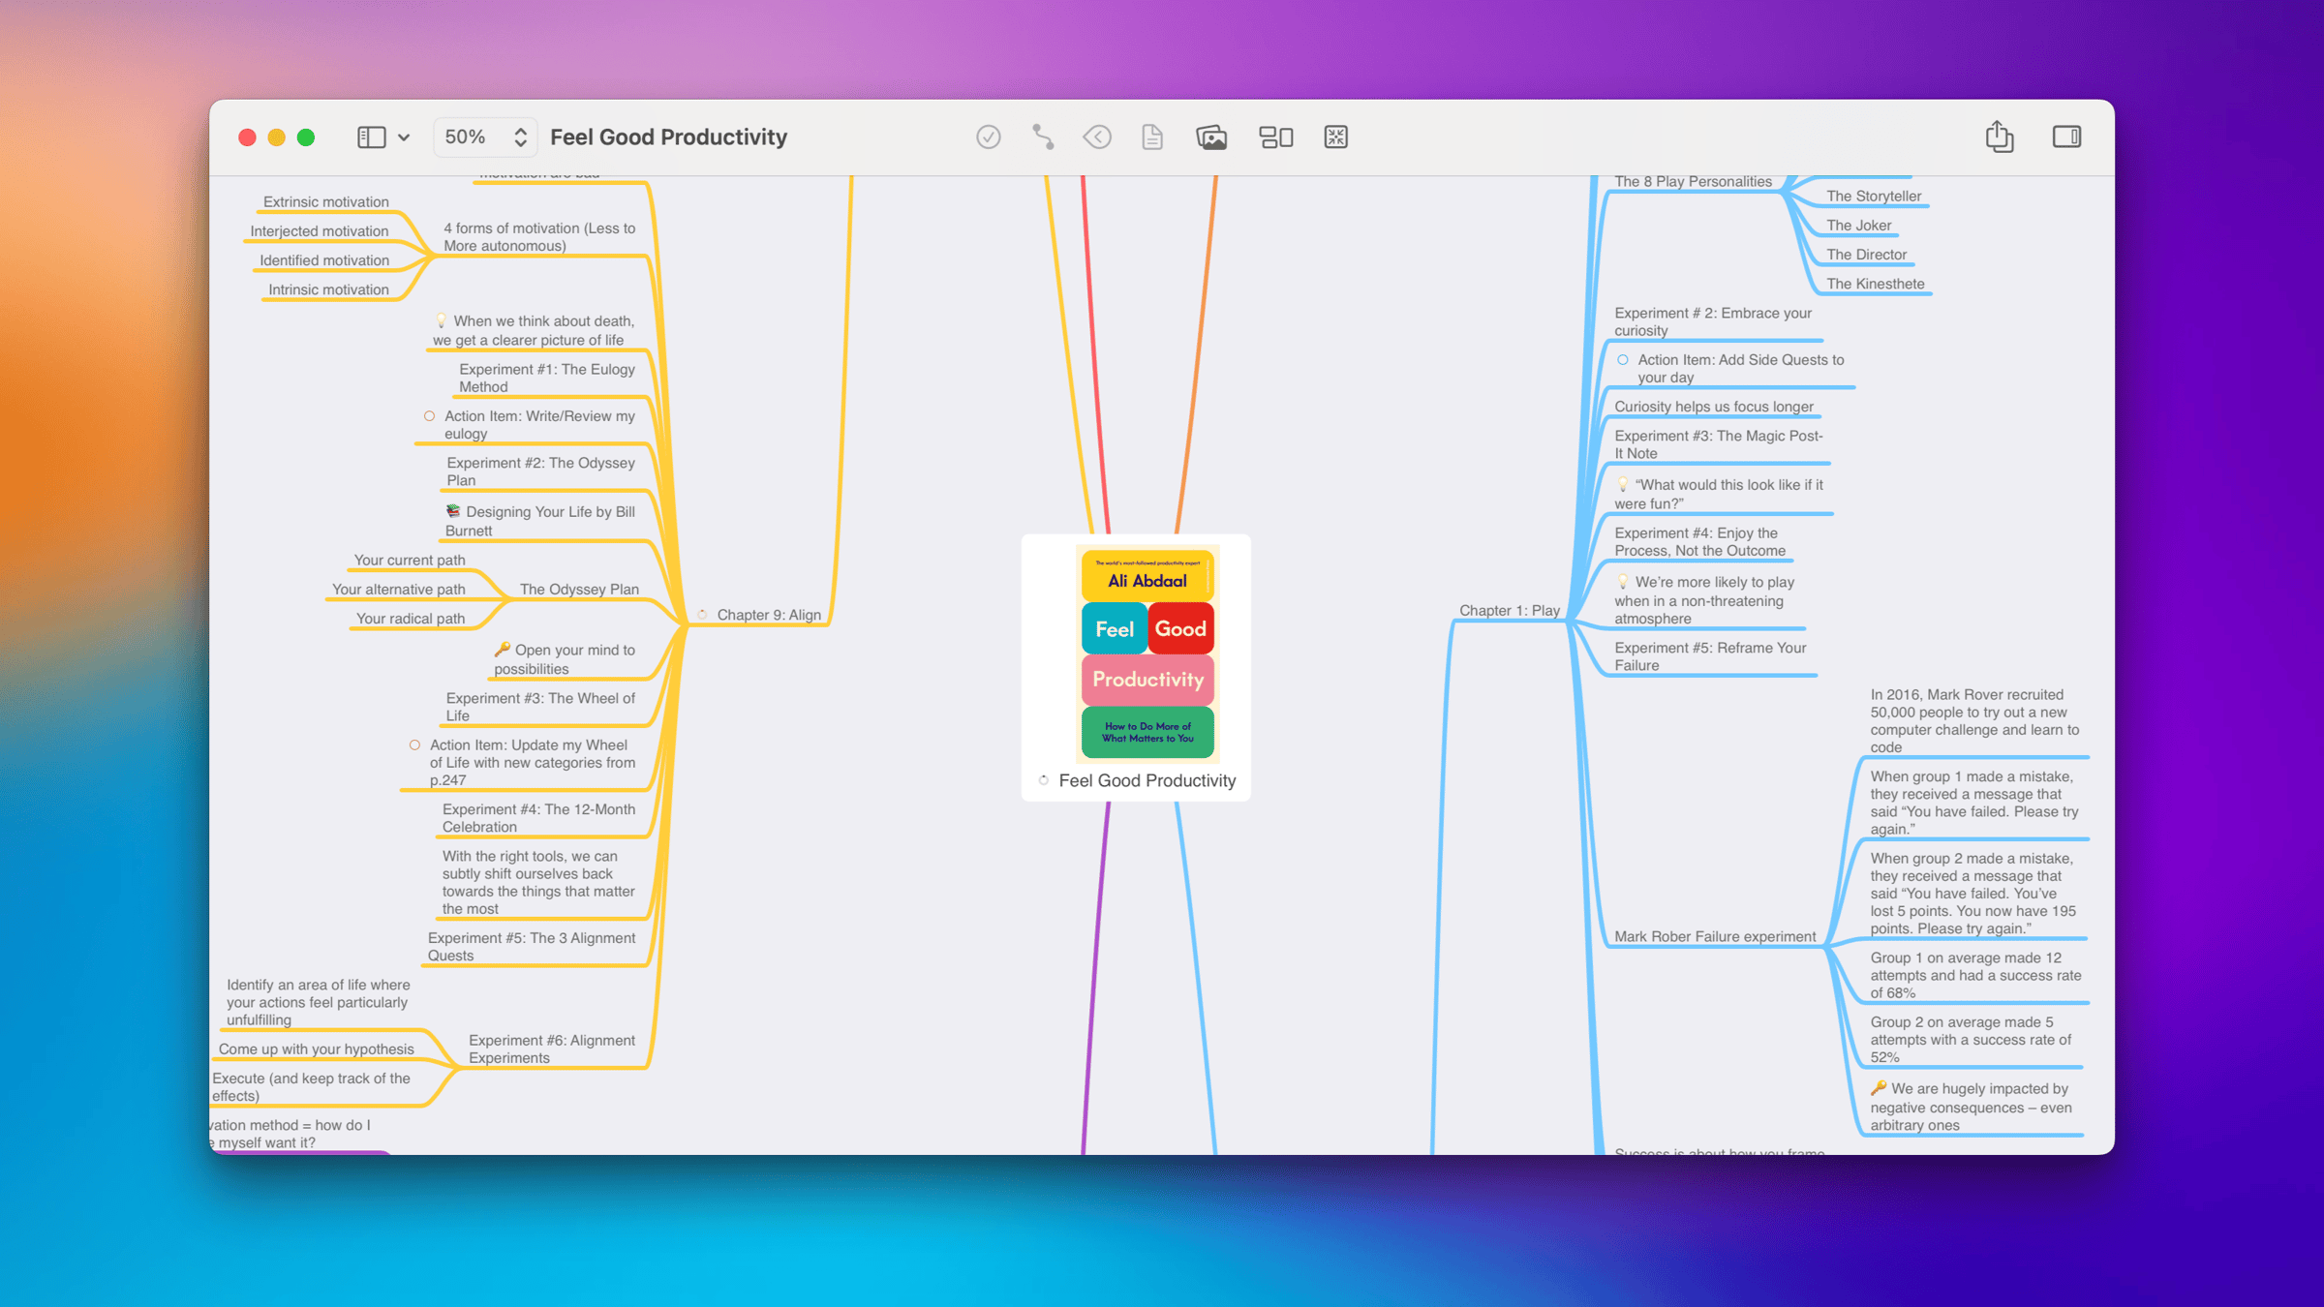The image size is (2324, 1307).
Task: Click the Your current path node
Action: point(410,561)
